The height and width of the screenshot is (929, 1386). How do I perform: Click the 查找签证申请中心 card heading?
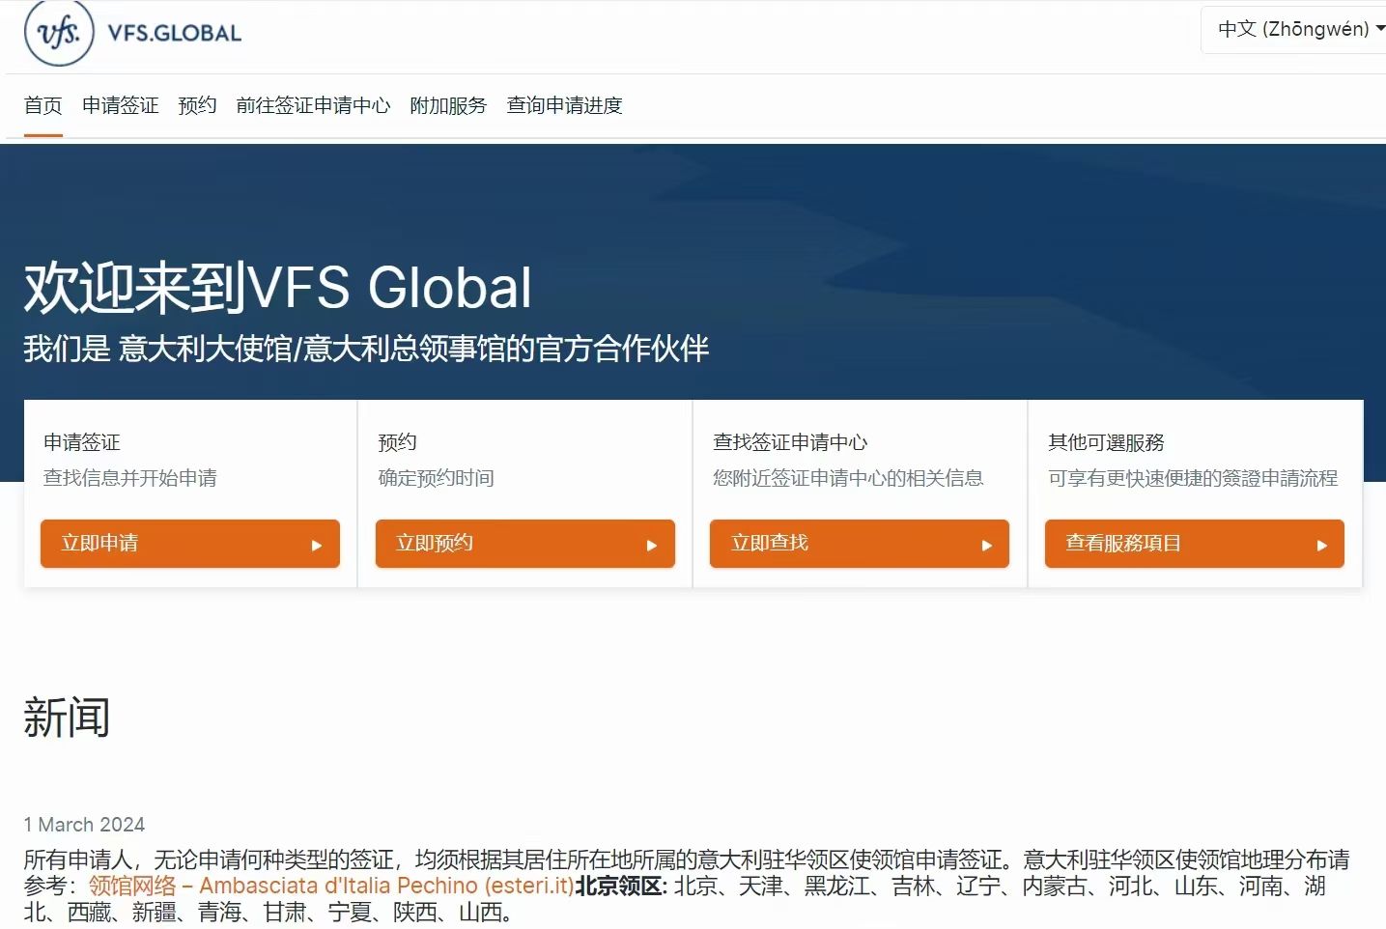[790, 442]
